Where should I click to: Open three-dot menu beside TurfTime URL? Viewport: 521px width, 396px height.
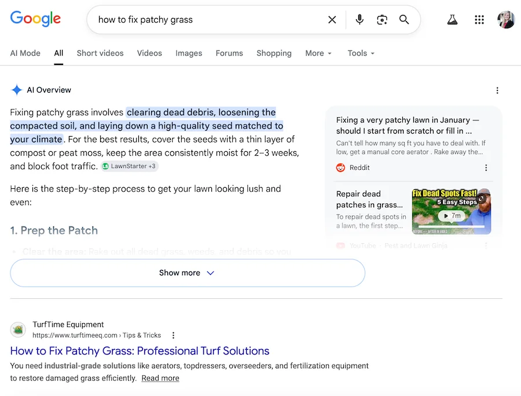coord(173,335)
